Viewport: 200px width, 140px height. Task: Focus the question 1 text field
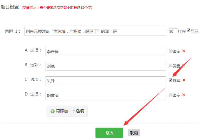(x=95, y=31)
